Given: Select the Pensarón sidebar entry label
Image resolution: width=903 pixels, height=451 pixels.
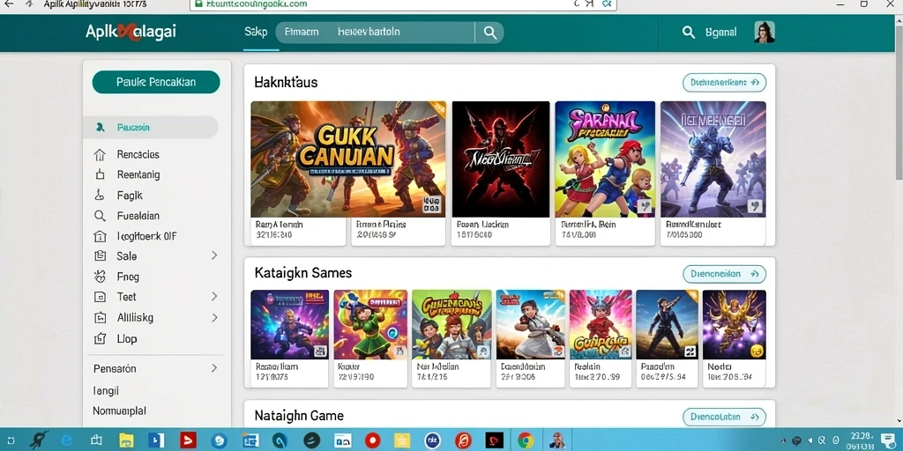Looking at the screenshot, I should pyautogui.click(x=115, y=369).
